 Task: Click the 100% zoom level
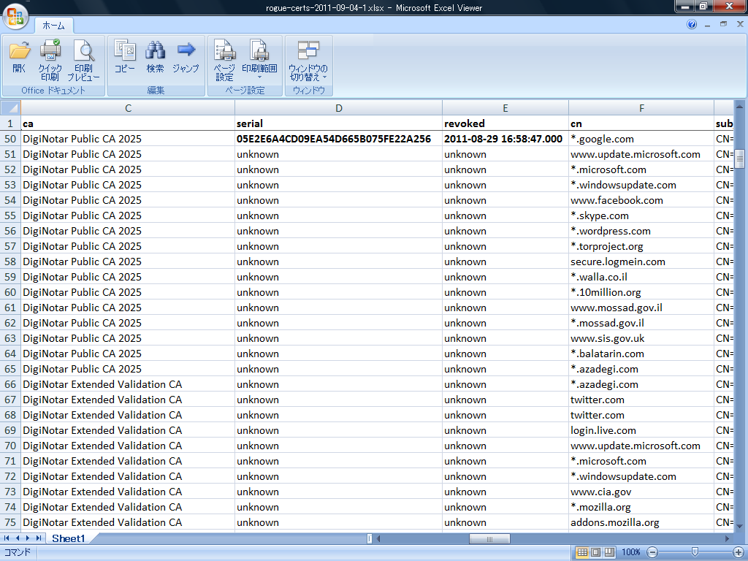point(630,552)
